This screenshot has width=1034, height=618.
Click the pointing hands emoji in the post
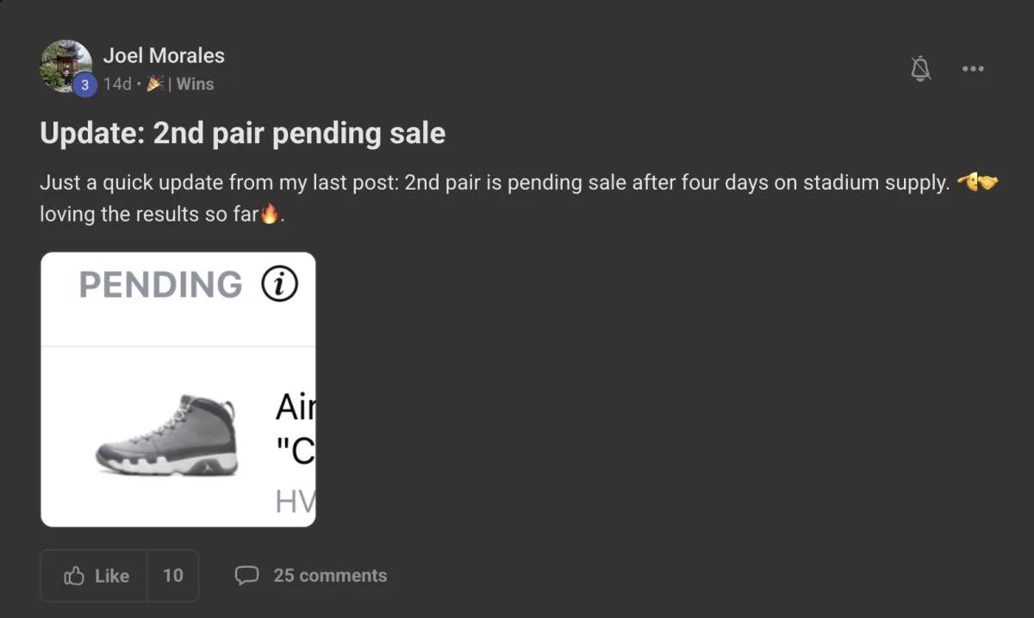pos(977,183)
